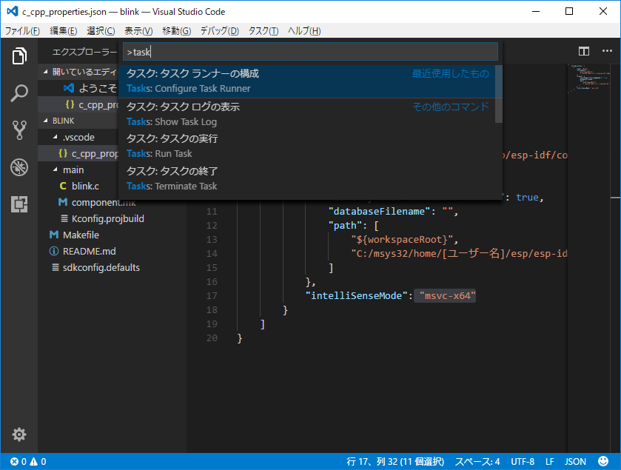Screen dimensions: 621x470
Task: Open the 表示(V) menu
Action: [x=138, y=31]
